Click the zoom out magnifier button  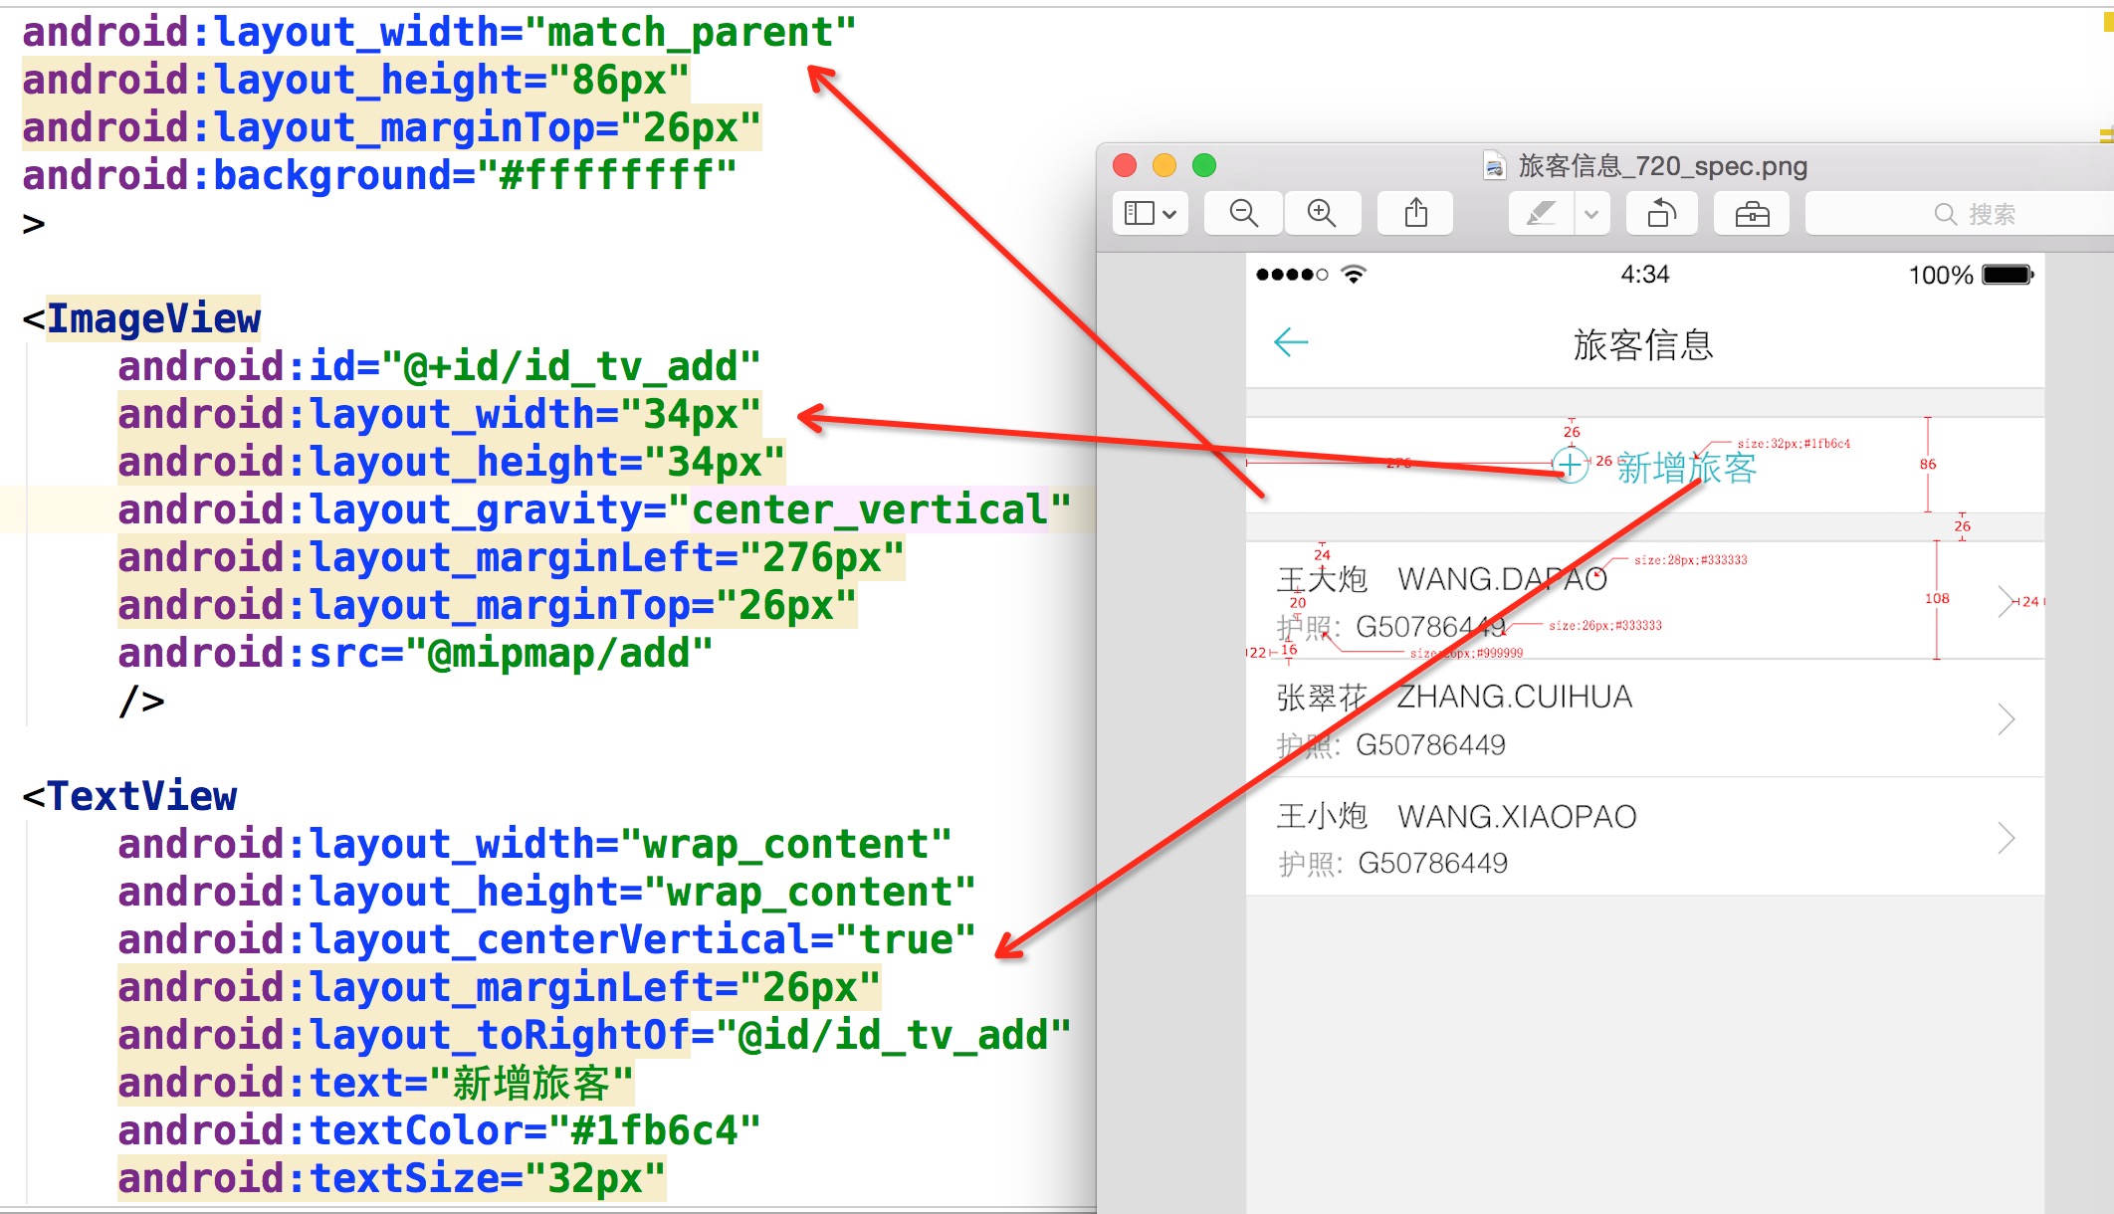1243,214
